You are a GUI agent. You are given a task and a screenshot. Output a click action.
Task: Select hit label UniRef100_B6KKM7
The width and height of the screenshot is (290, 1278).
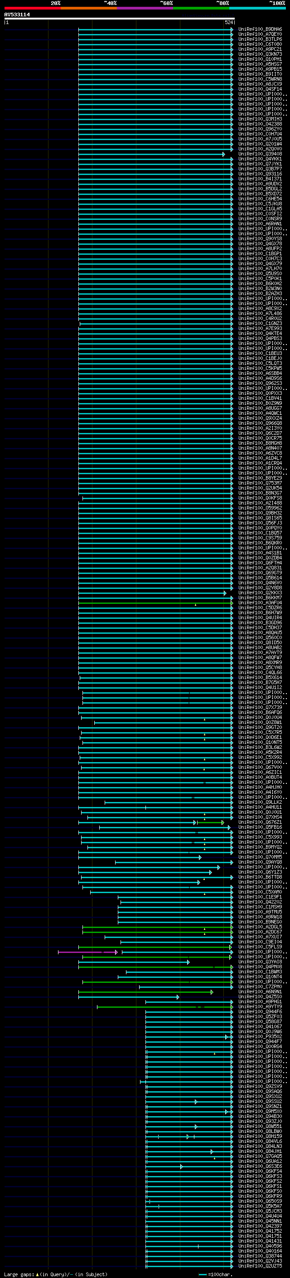(260, 598)
